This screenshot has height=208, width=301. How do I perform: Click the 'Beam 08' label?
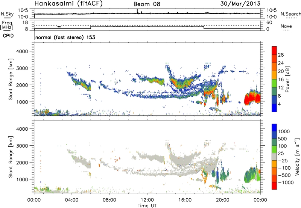click(147, 4)
